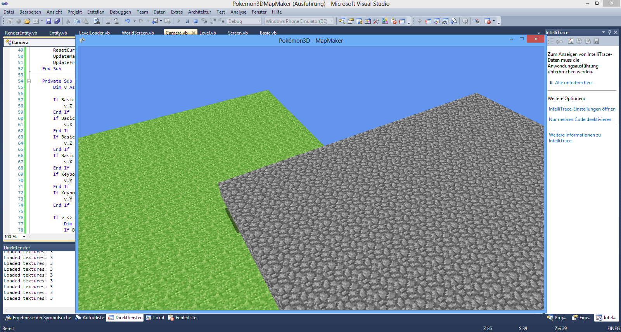The height and width of the screenshot is (332, 621).
Task: Click the Save icon in the toolbar
Action: [48, 21]
